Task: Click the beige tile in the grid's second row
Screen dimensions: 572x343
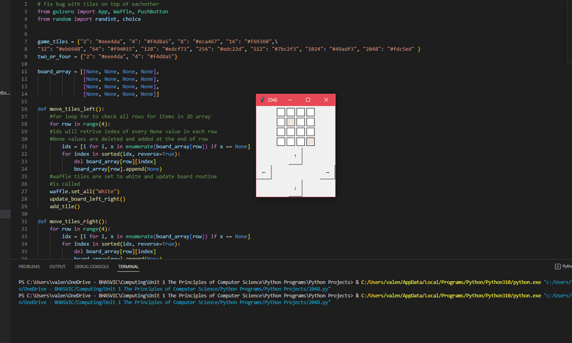Action: [291, 122]
